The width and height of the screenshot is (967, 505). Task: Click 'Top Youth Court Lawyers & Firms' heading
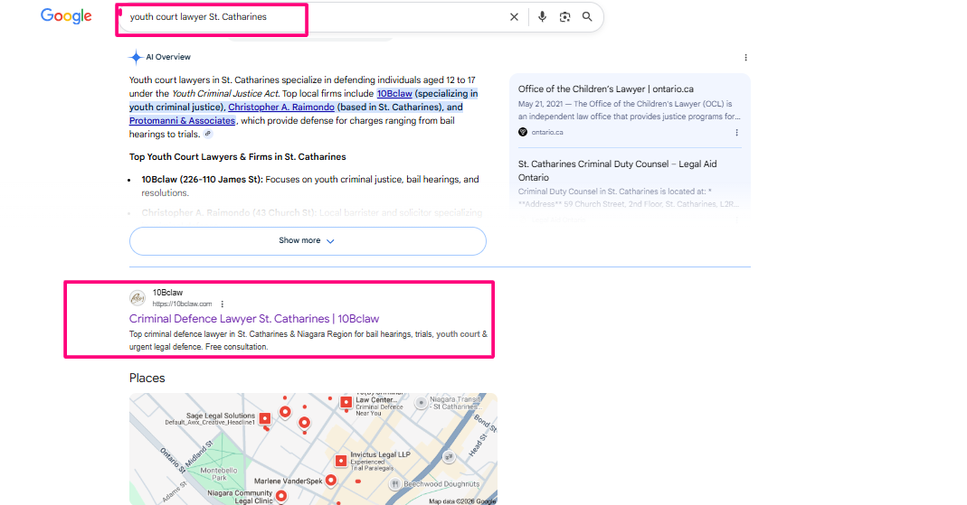point(237,157)
